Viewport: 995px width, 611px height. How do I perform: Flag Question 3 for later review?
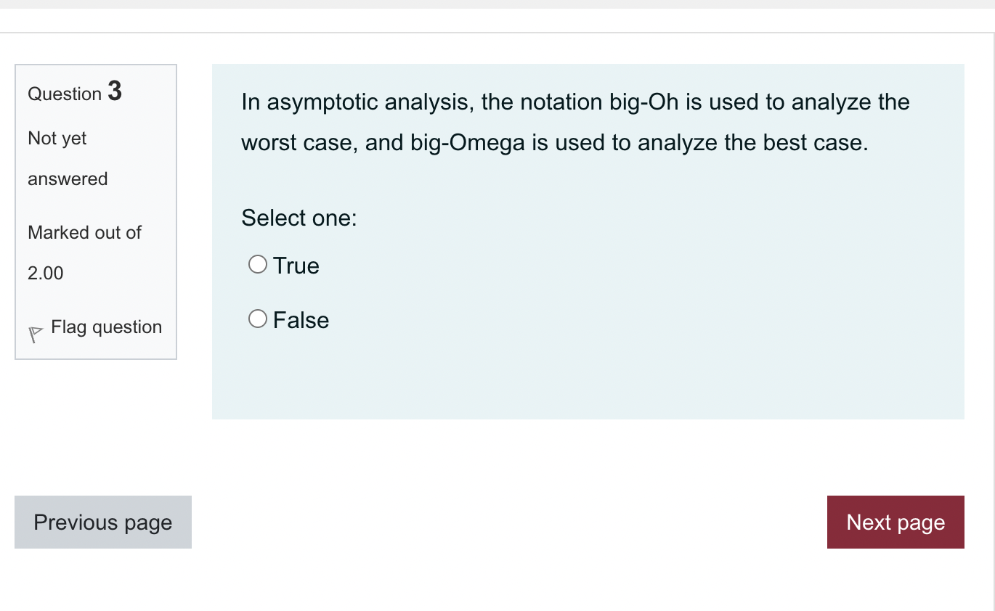(94, 327)
